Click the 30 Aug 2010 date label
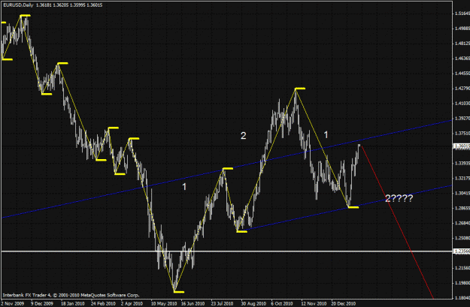 [253, 303]
